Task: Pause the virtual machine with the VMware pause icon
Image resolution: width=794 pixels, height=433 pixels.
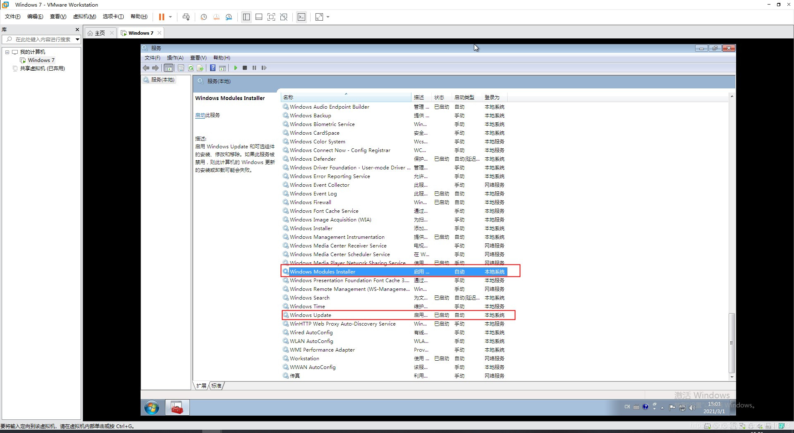Action: [161, 17]
